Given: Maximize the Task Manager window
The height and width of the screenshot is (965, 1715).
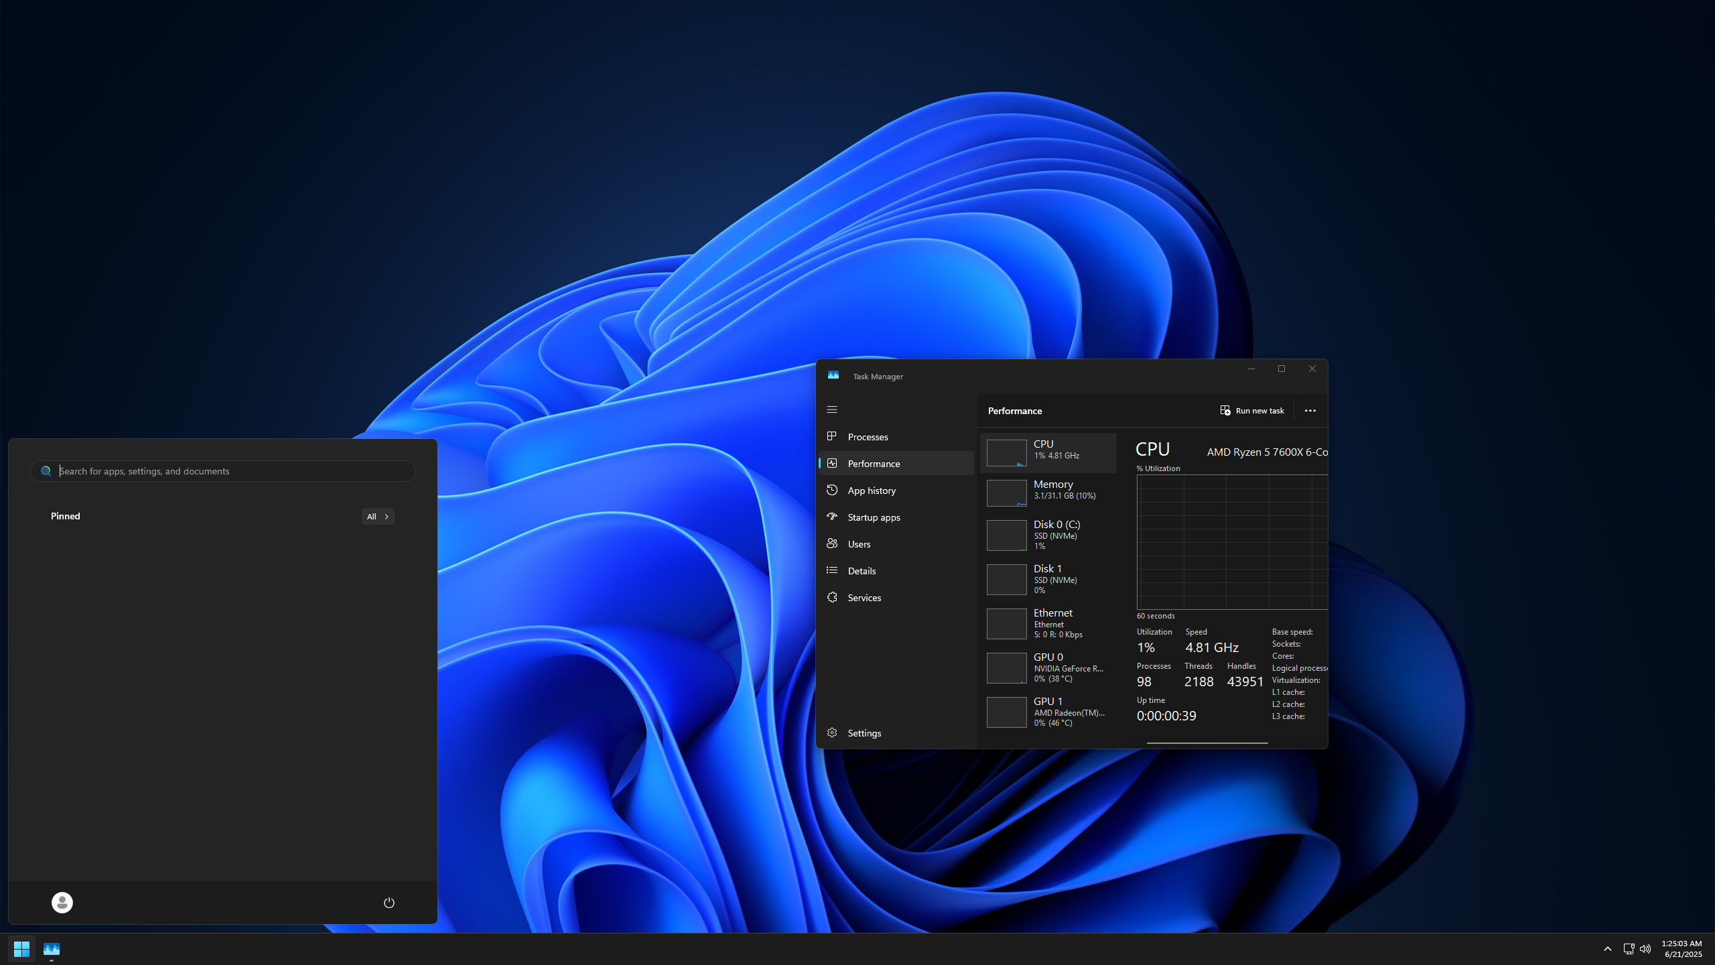Looking at the screenshot, I should (x=1282, y=369).
